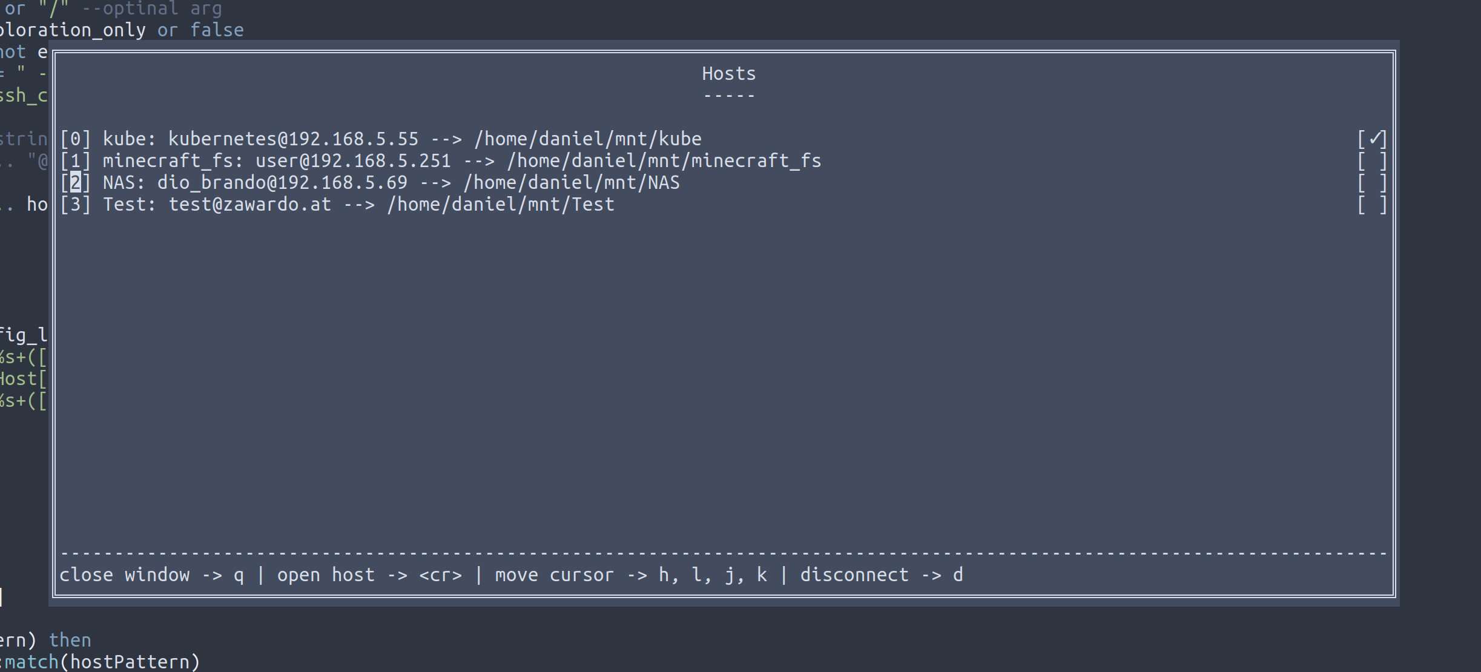Click the checked box for kube host

pyautogui.click(x=1371, y=139)
